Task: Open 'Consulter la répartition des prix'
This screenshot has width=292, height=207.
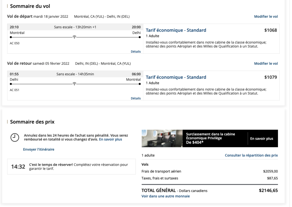Action: pos(251,155)
